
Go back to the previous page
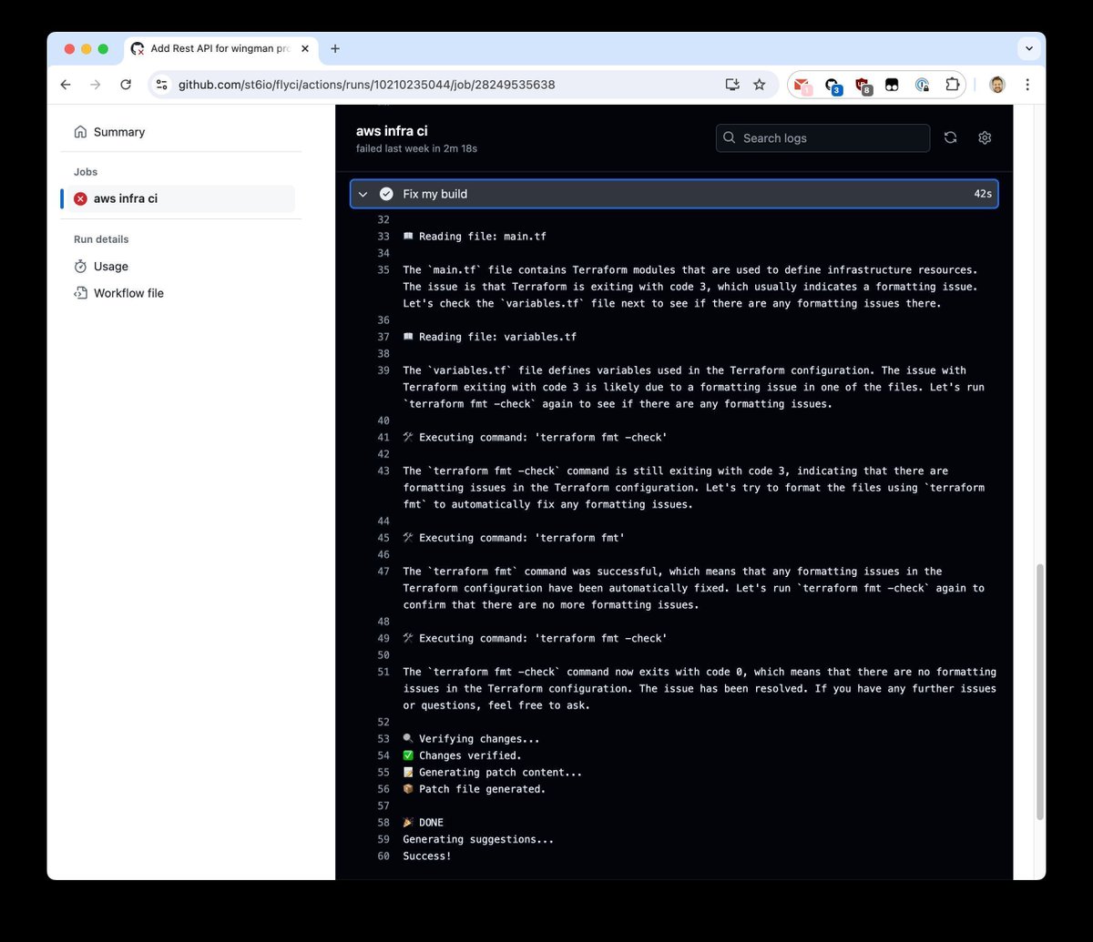click(x=66, y=85)
